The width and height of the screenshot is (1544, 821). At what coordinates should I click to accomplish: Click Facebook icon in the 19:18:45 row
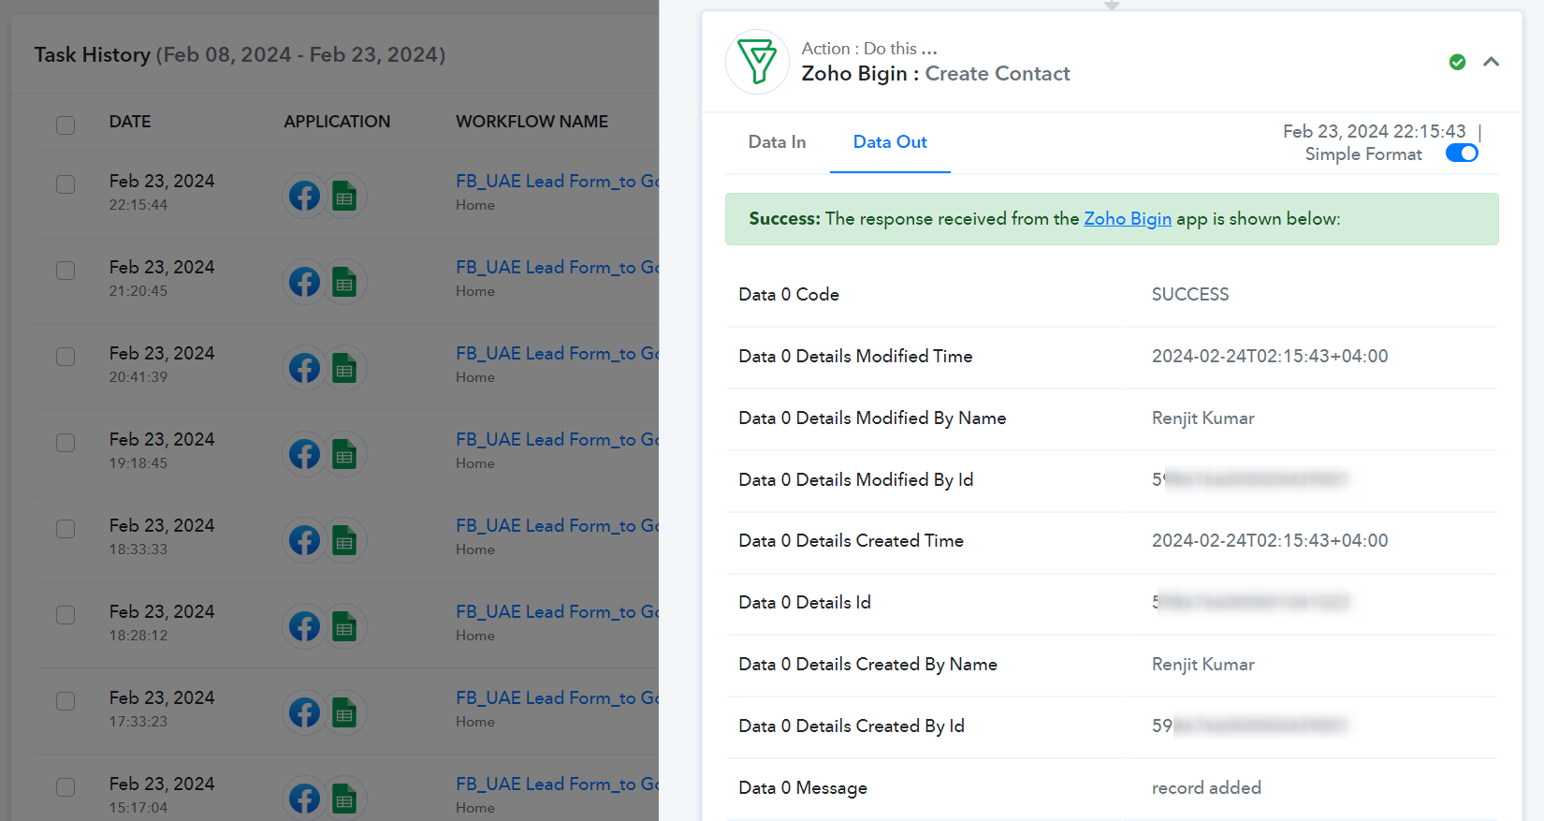304,455
